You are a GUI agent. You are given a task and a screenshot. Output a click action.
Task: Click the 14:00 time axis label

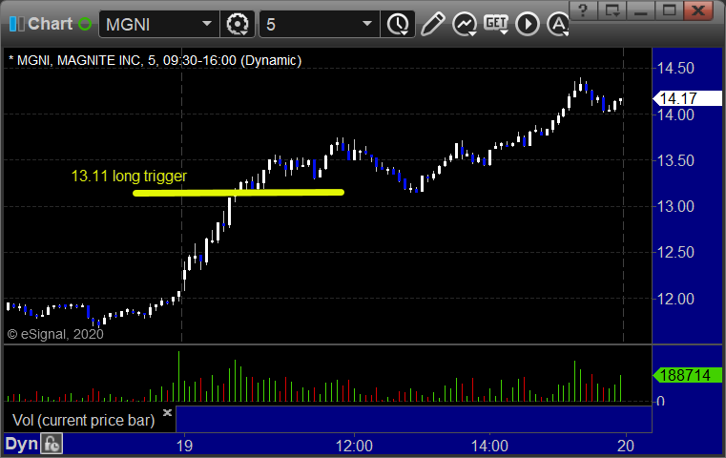(x=489, y=446)
